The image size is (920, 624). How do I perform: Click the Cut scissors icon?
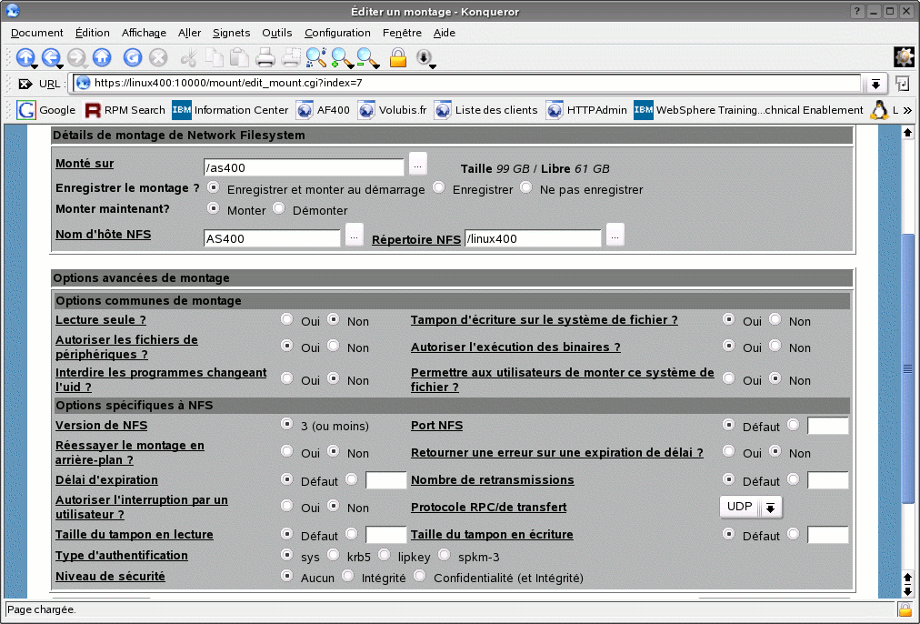point(189,57)
